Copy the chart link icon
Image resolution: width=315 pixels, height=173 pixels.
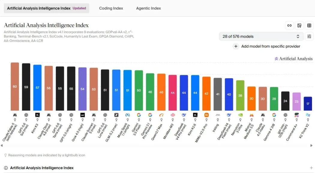289,25
